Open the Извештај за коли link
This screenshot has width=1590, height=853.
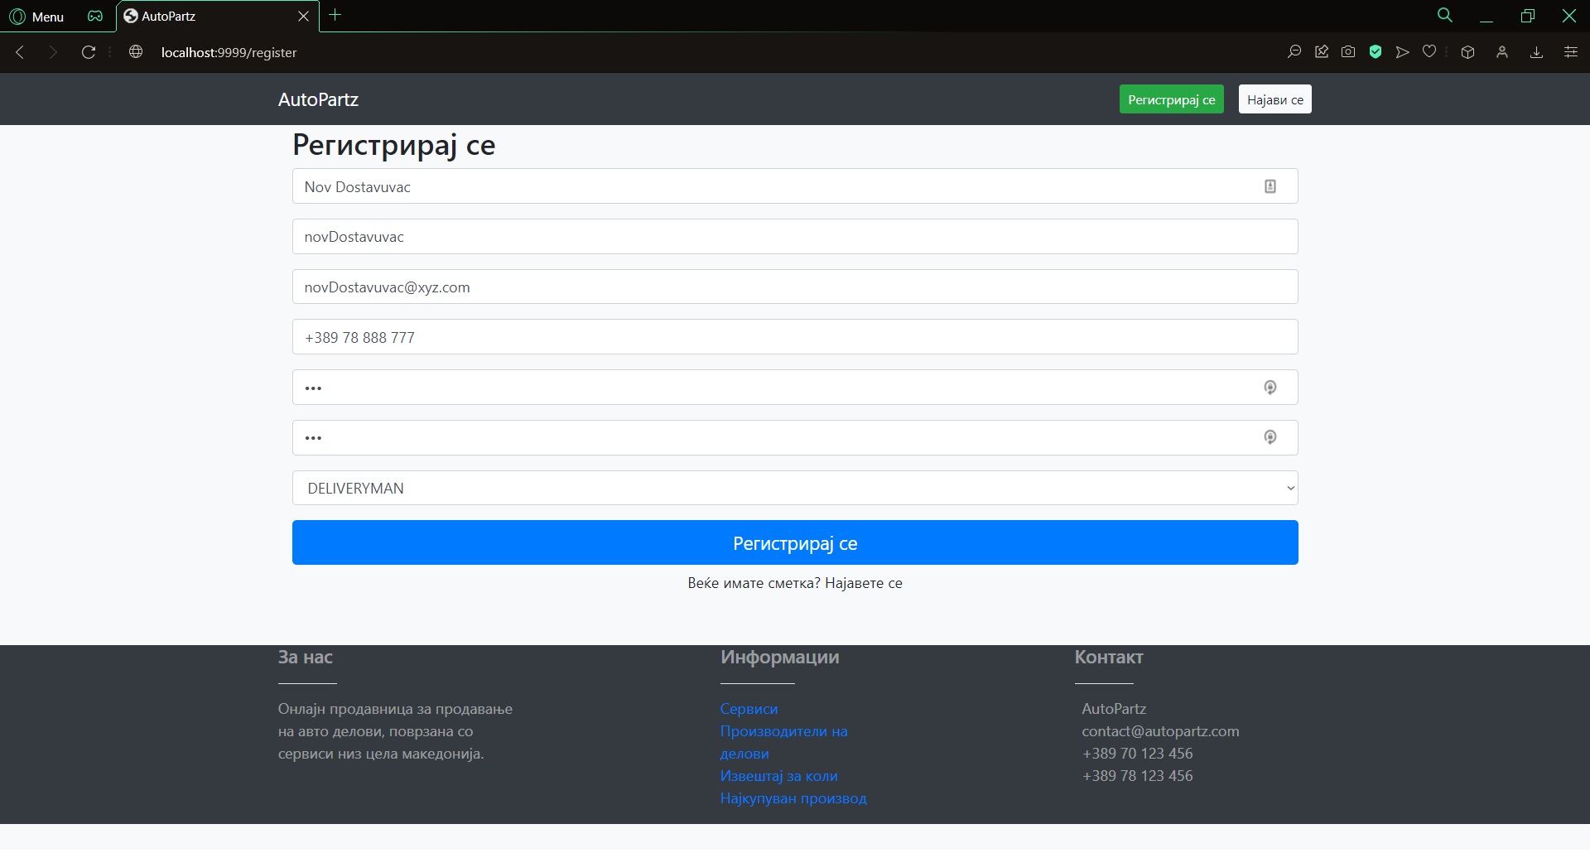(778, 776)
